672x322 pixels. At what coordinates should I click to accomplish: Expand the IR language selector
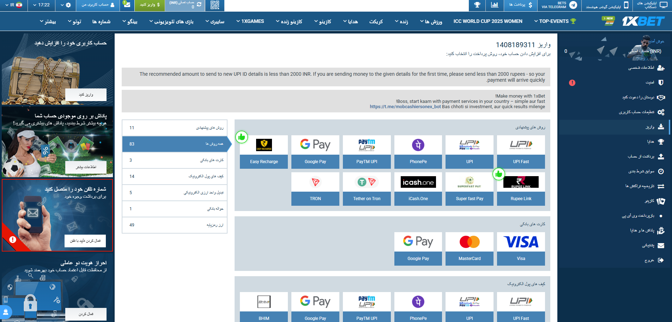click(13, 5)
